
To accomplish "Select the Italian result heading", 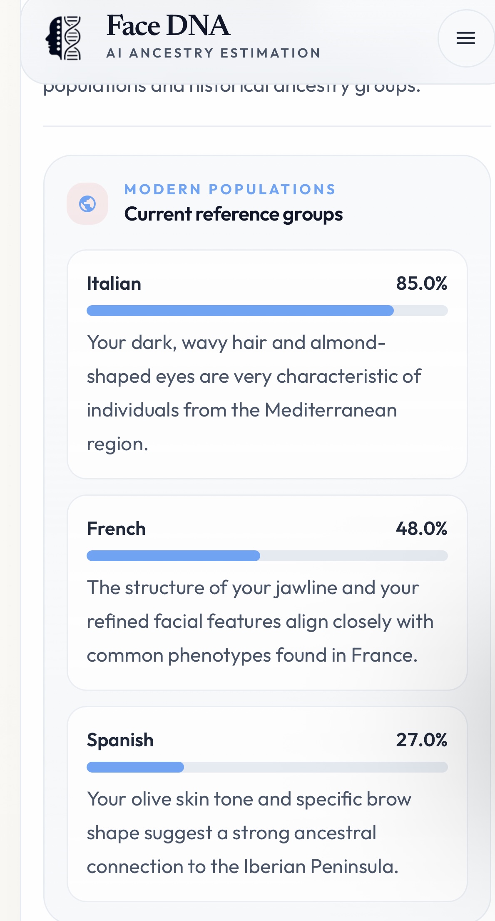I will point(114,284).
